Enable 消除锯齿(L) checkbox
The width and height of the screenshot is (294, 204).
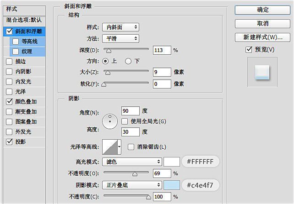click(131, 147)
